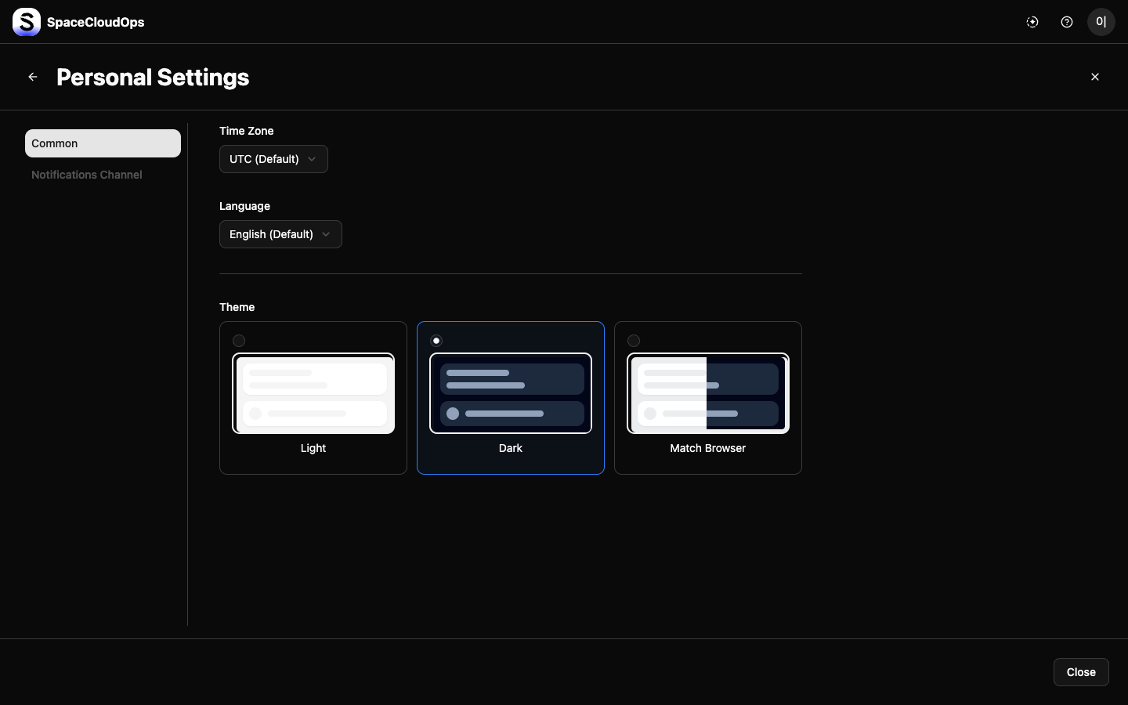Click the Language chevron arrow
The height and width of the screenshot is (705, 1128).
pyautogui.click(x=326, y=234)
